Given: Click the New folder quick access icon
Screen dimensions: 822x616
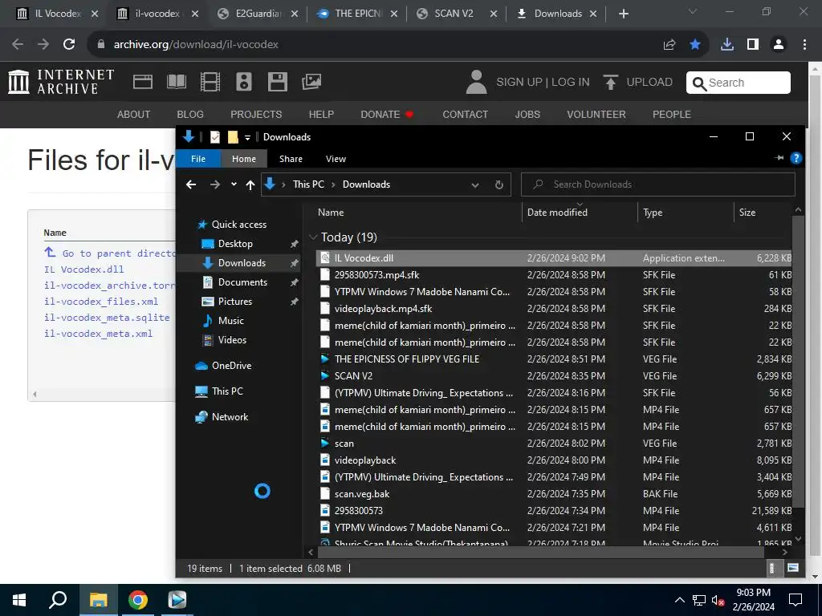Looking at the screenshot, I should tap(233, 136).
